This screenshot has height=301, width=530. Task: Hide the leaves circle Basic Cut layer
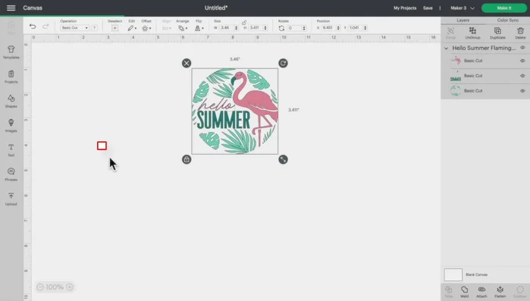point(522,91)
